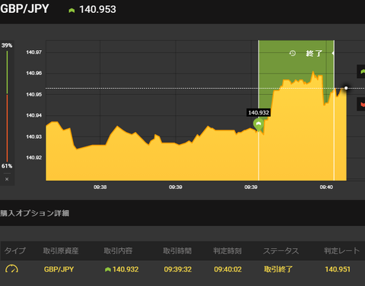Click the green arrow icon beside 140.932 in table
Image resolution: width=365 pixels, height=286 pixels.
(108, 269)
